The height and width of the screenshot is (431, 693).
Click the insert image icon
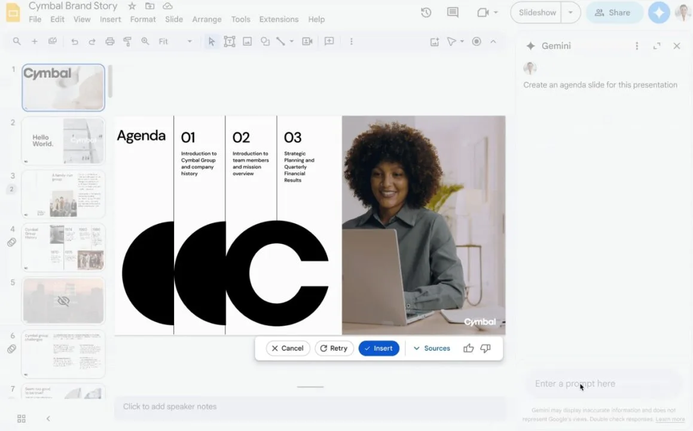click(x=247, y=41)
